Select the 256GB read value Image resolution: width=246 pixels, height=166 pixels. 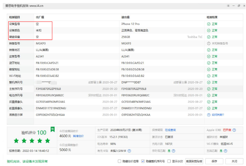(x=126, y=37)
